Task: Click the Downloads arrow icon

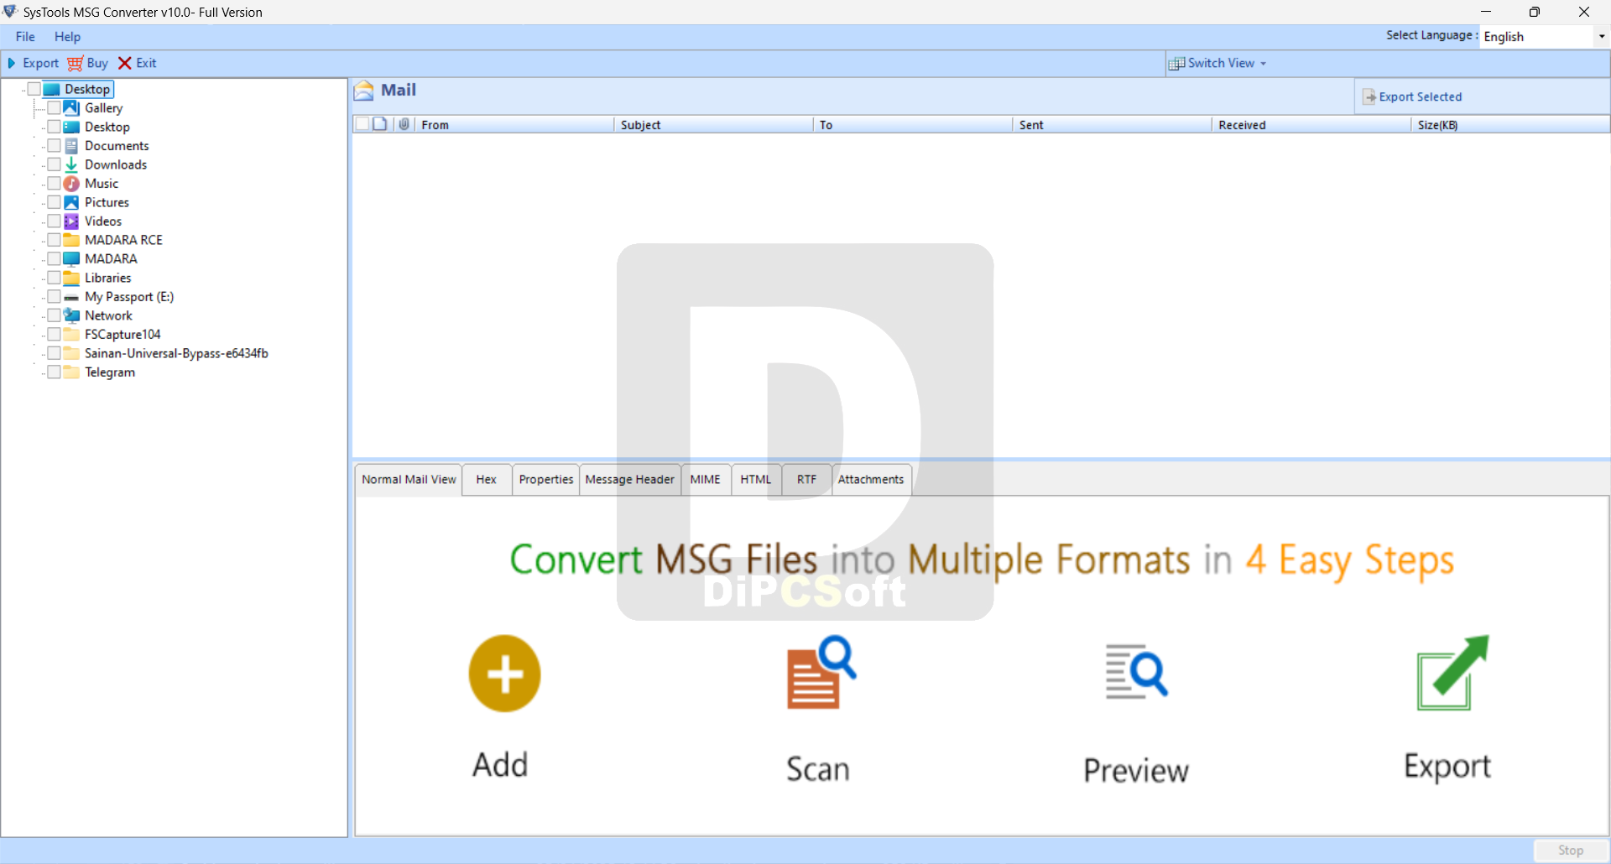Action: click(71, 164)
